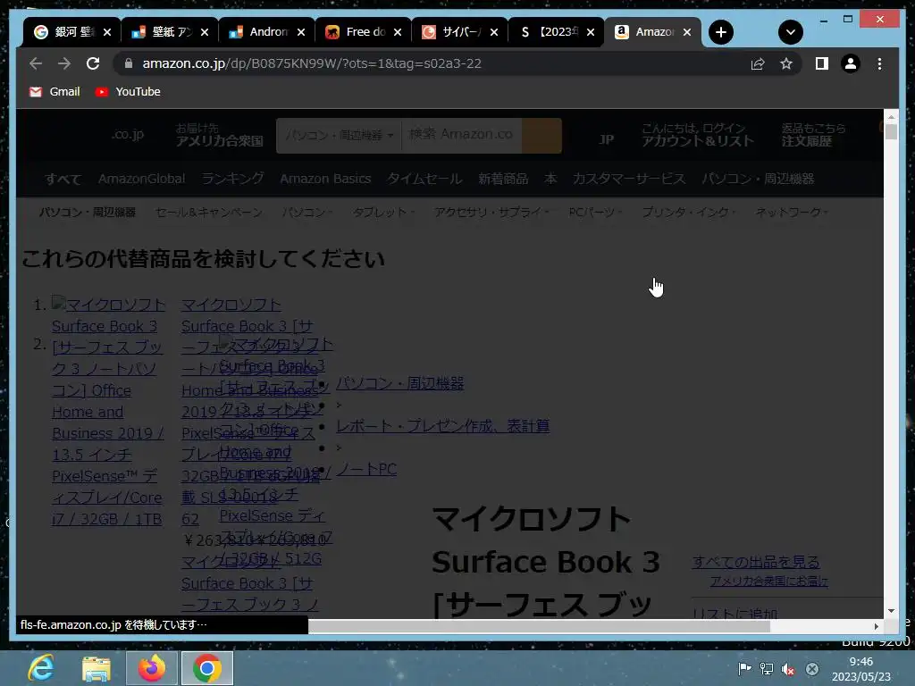This screenshot has width=915, height=686.
Task: Open Gmail bookmark
Action: tap(55, 92)
